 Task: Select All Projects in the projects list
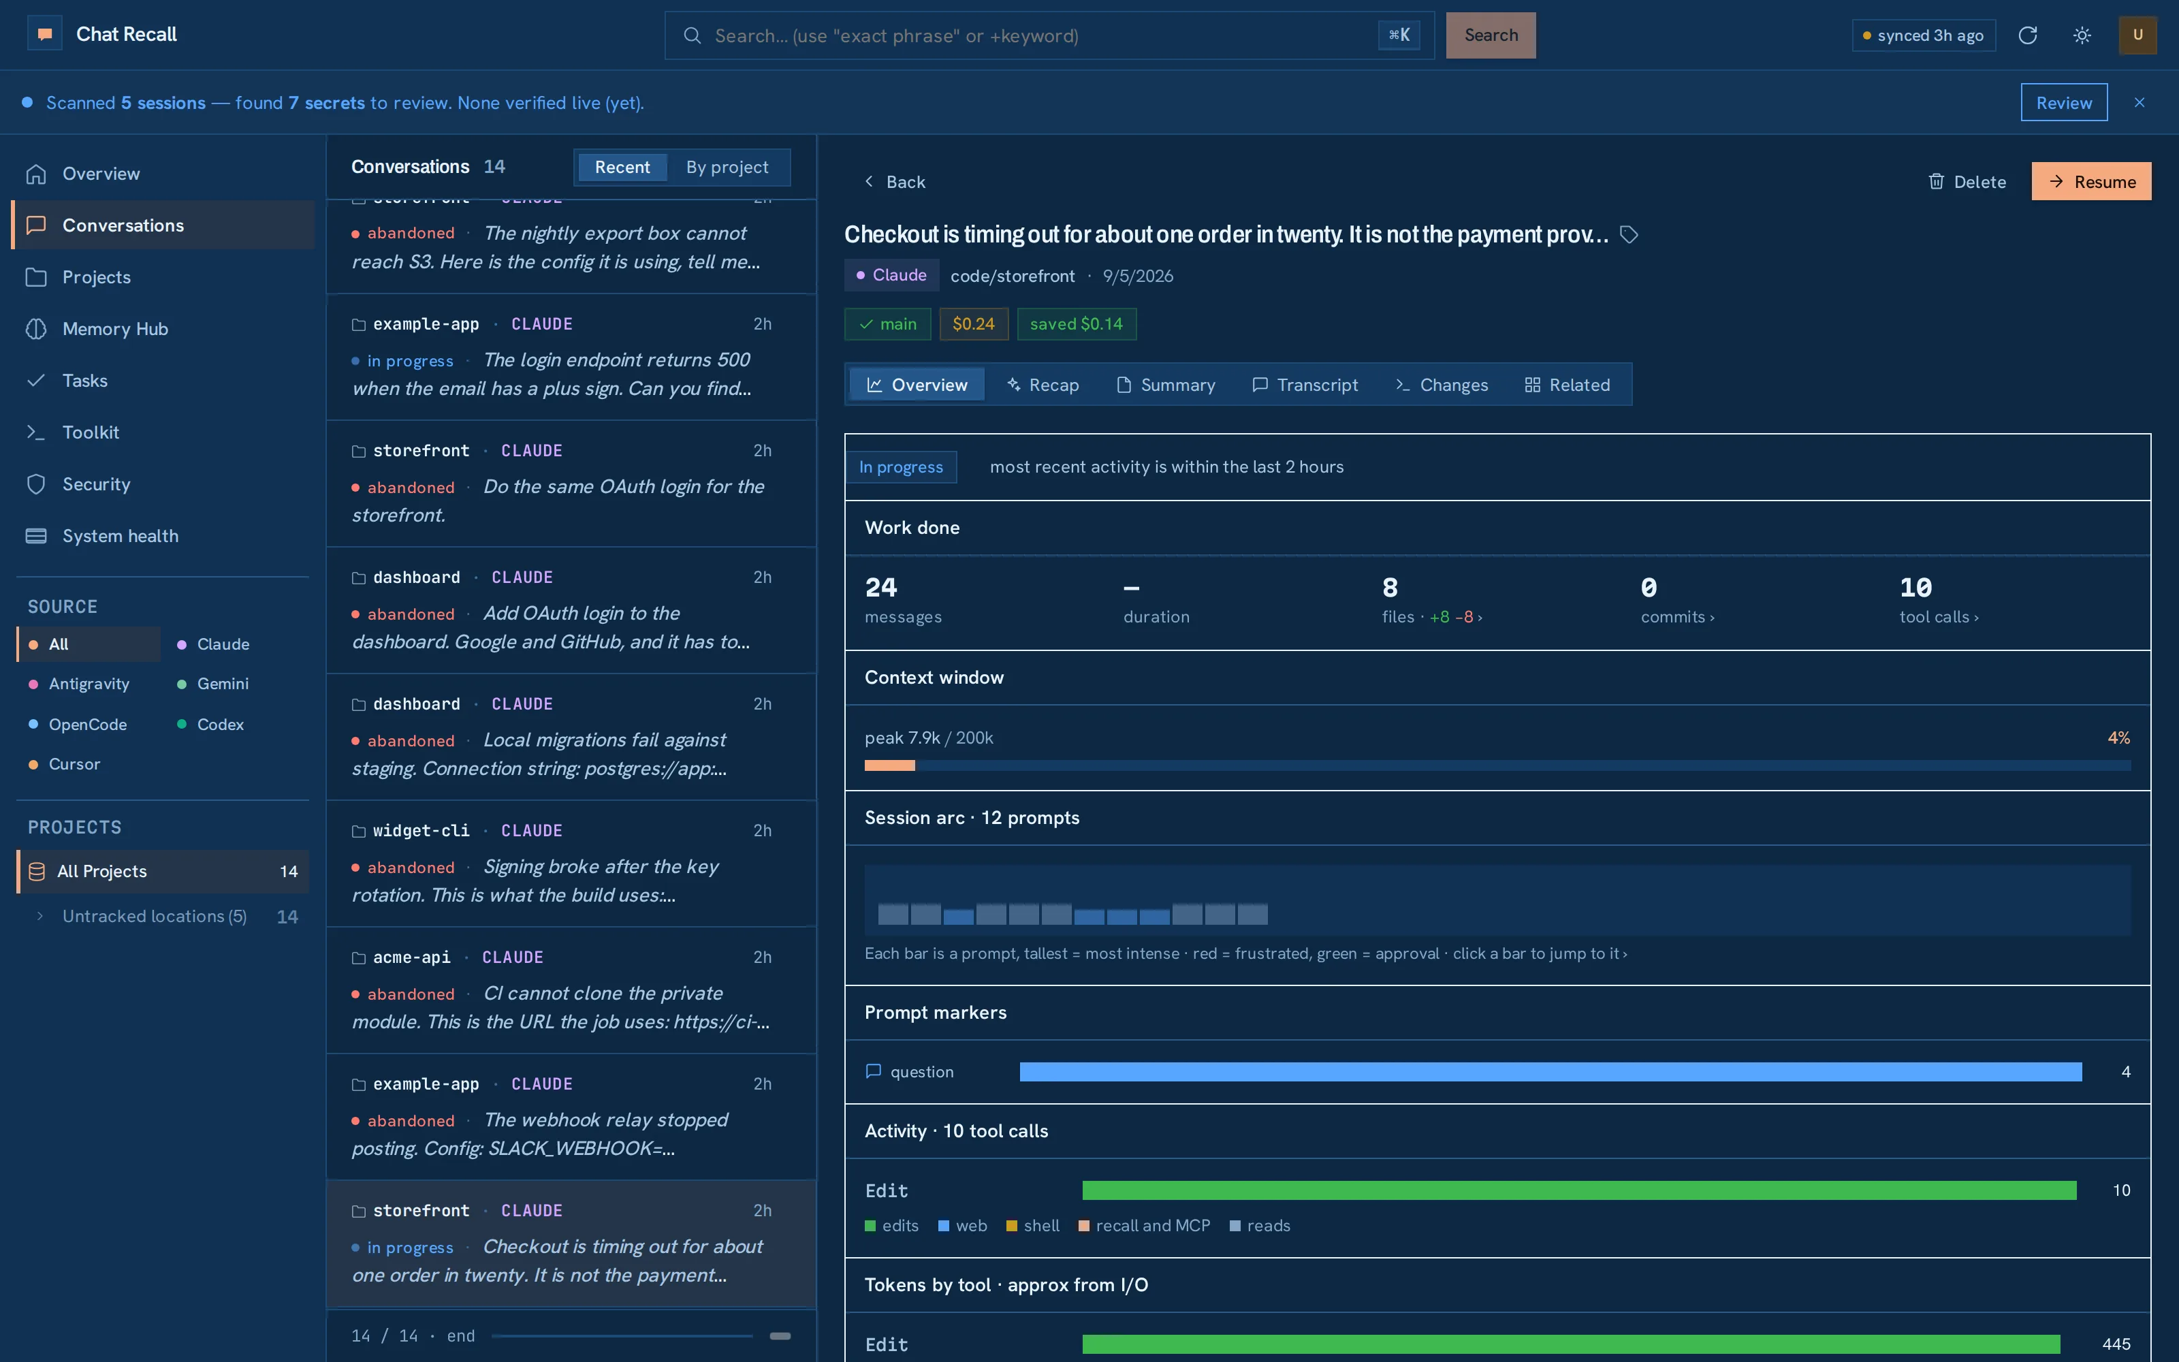163,871
